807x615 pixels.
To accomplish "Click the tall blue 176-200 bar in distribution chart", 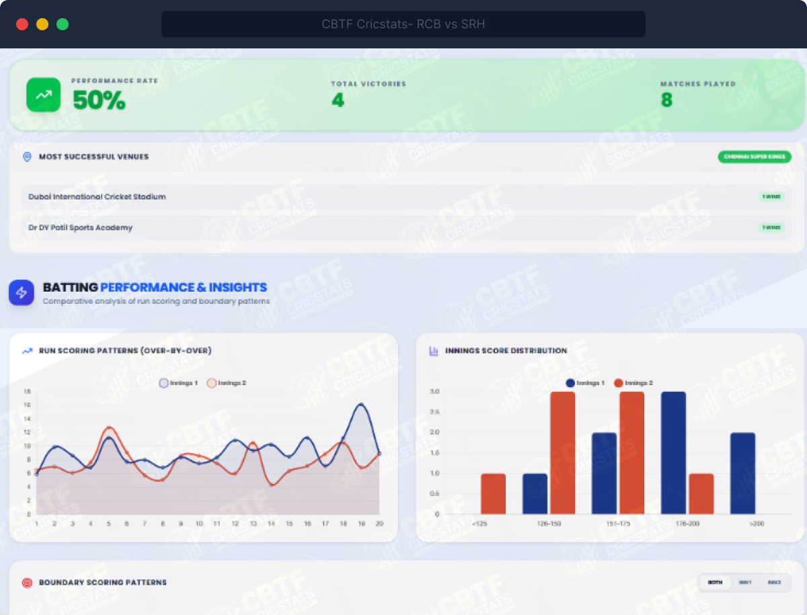I will pyautogui.click(x=673, y=453).
